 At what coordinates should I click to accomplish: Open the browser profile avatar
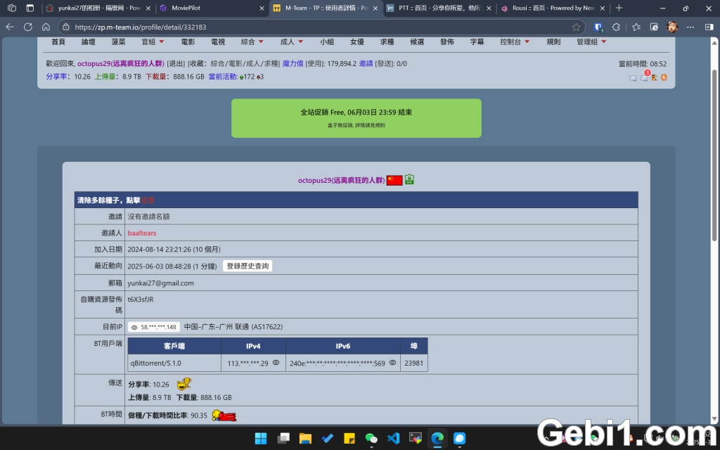(x=672, y=27)
